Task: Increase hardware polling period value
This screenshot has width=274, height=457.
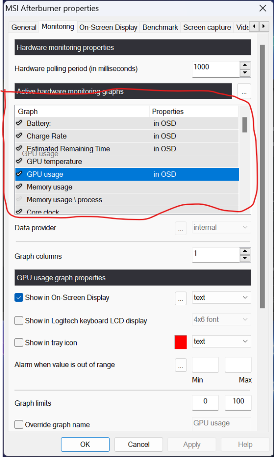Action: click(x=245, y=66)
